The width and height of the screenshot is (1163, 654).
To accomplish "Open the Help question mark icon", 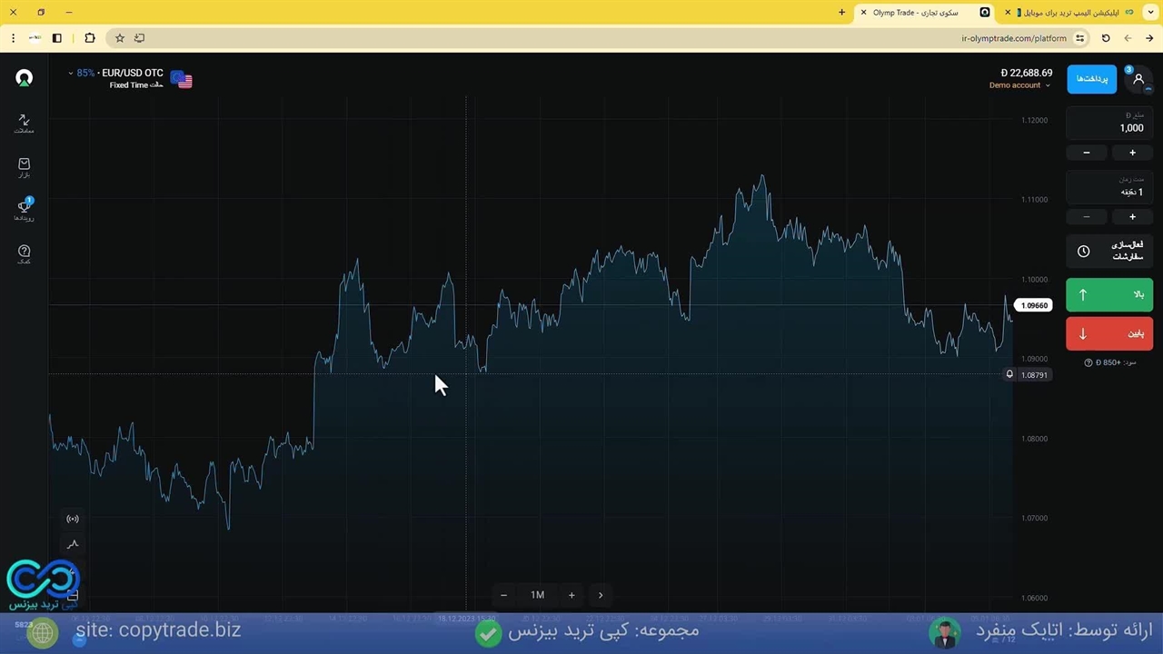I will [24, 253].
